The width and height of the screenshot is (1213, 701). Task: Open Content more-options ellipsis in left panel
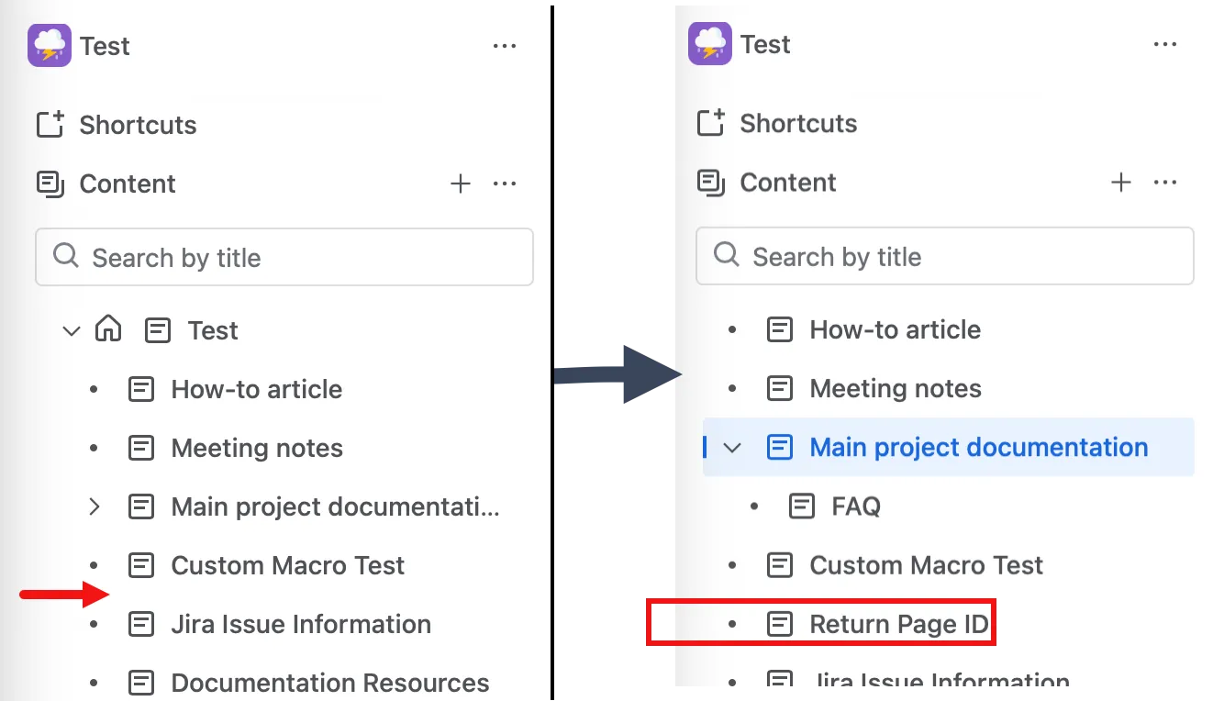click(x=505, y=184)
